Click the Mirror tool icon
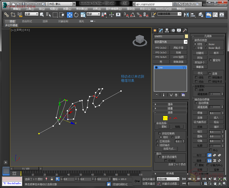Viewport: 229px width, 188px height. tap(186, 15)
